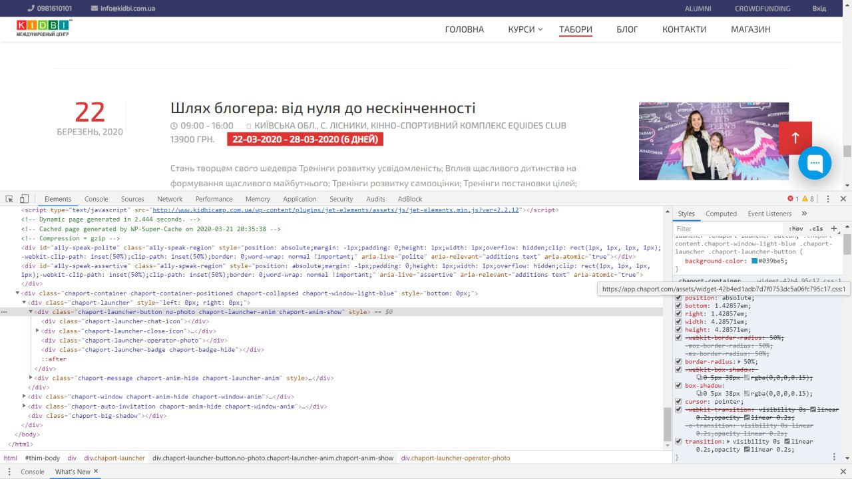The height and width of the screenshot is (479, 852).
Task: Click the yellow warning count indicator
Action: pyautogui.click(x=807, y=199)
